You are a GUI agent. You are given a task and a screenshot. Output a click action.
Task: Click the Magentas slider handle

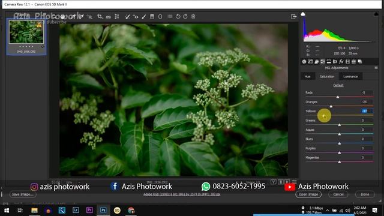click(340, 162)
